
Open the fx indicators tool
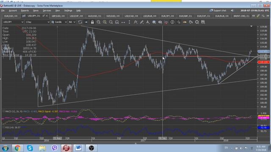pos(135,22)
